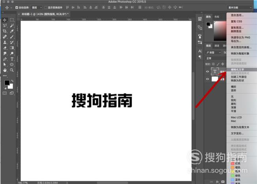Viewport: 257px width, 184px height.
Task: Click the layer effects fx icon
Action: 217,182
